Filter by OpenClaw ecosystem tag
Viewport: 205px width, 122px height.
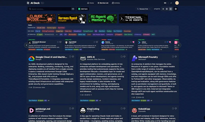tap(61, 28)
